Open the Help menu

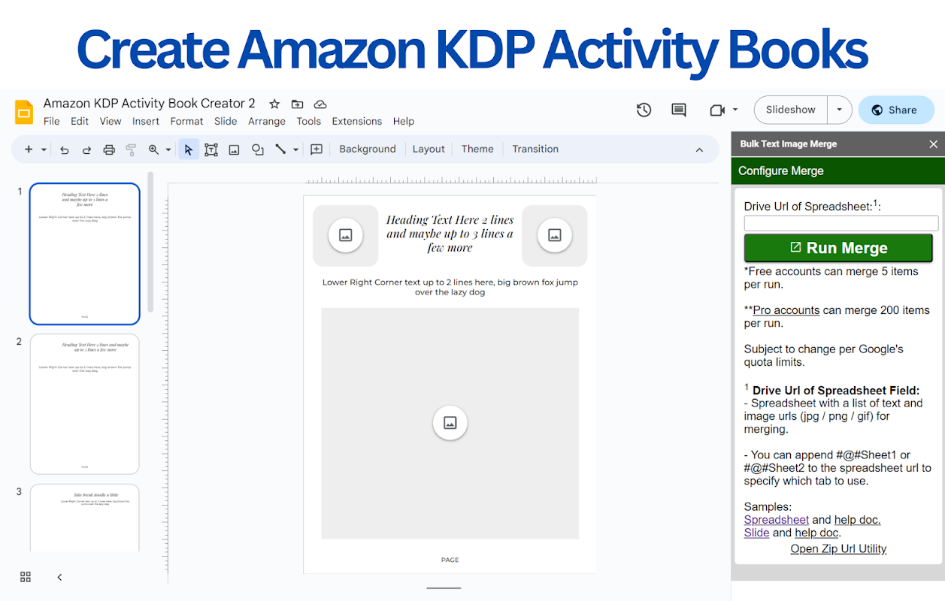coord(404,121)
